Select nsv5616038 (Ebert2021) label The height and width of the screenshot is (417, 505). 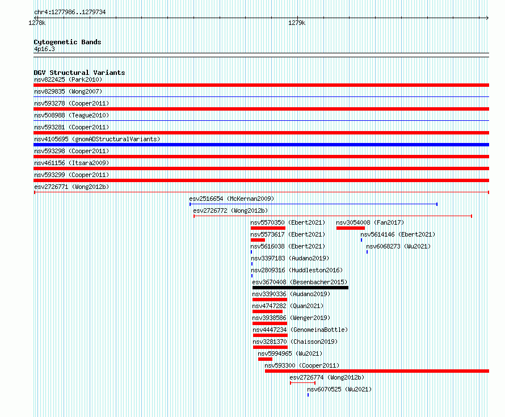[x=288, y=246]
